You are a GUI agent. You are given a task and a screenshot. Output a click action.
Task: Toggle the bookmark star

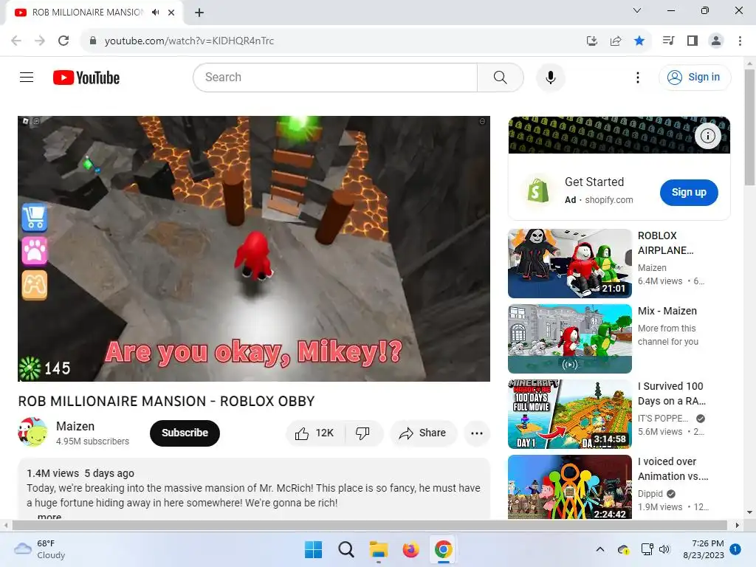pos(639,41)
